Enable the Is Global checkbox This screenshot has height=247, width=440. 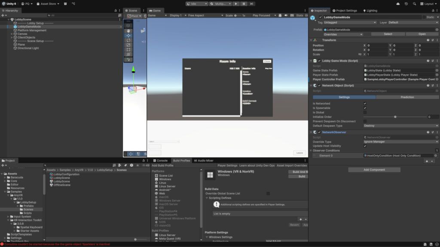pyautogui.click(x=365, y=112)
